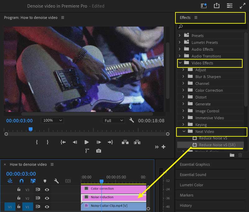
Task: Click the Step Back one frame icon
Action: point(75,142)
